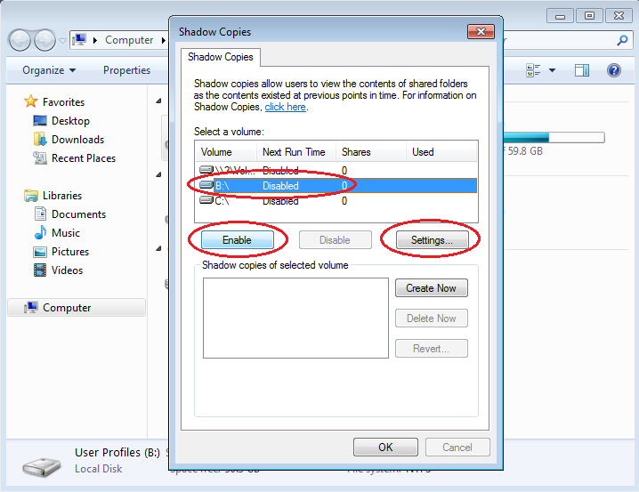Viewport: 639px width, 492px height.
Task: Click the Documents library icon
Action: [40, 214]
